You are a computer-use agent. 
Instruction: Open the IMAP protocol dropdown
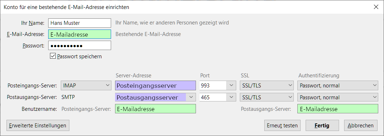point(86,86)
